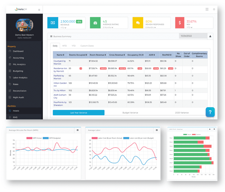The width and height of the screenshot is (225, 192).
Task: Open the blue help question mark button
Action: (x=210, y=112)
